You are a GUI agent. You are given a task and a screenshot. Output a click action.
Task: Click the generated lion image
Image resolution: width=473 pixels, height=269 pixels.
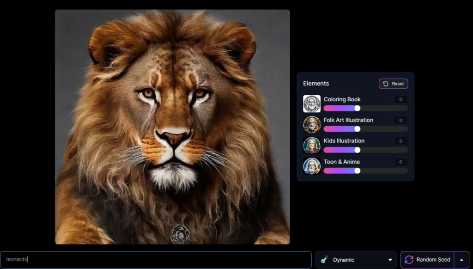(x=172, y=127)
